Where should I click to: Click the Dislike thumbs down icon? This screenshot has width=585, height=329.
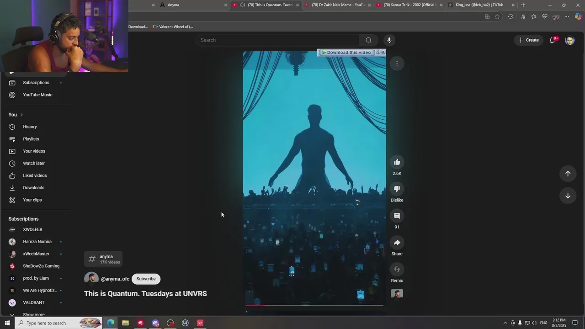[397, 189]
